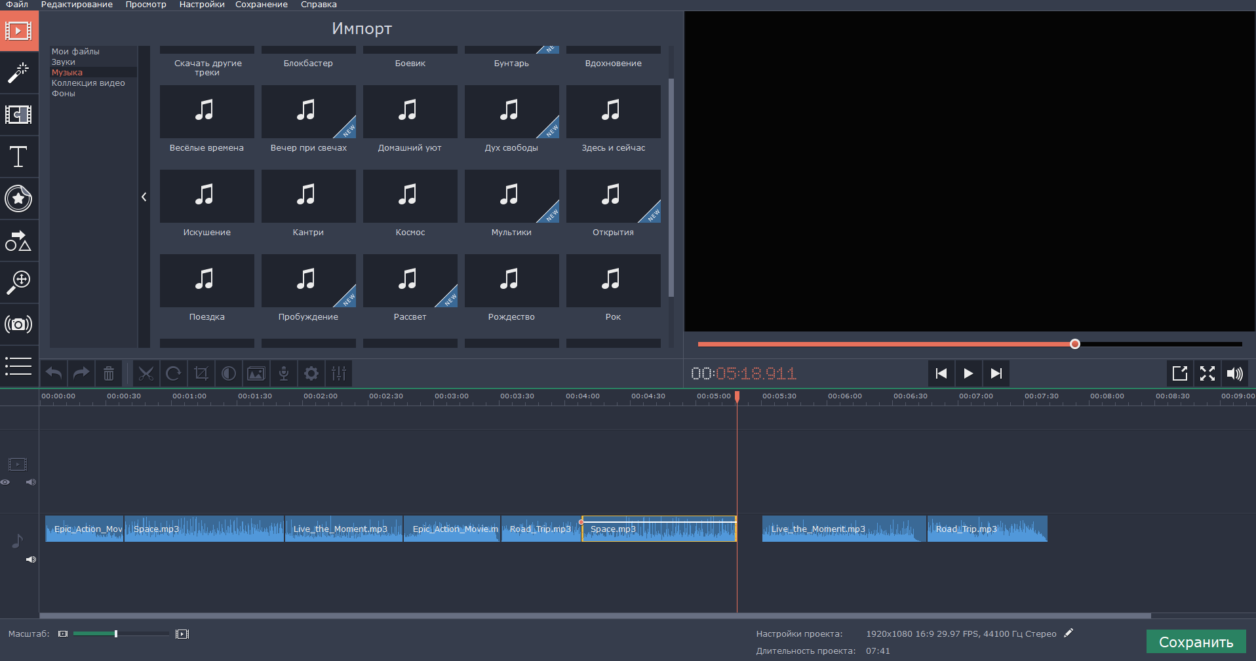Click the Масштаб zoom slider handle

tap(116, 634)
